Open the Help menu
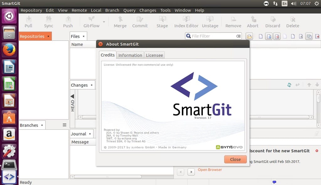321x185 pixels. pos(200,10)
